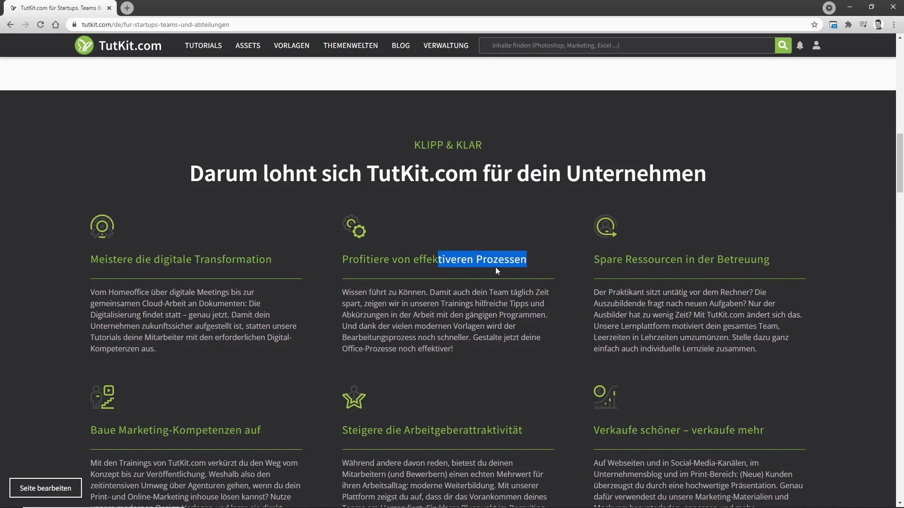
Task: Click the scrollbar down arrow
Action: click(x=900, y=503)
